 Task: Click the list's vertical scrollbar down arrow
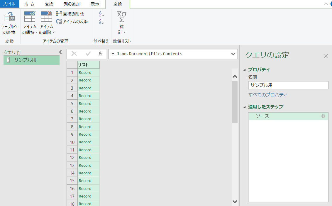[x=235, y=201]
